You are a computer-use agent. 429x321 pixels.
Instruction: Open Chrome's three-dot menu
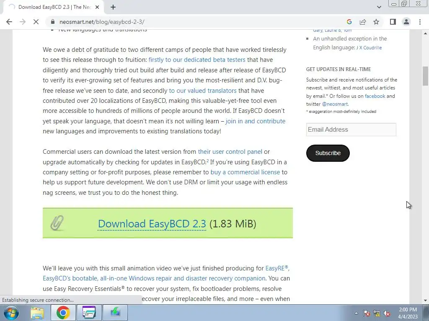tap(420, 22)
